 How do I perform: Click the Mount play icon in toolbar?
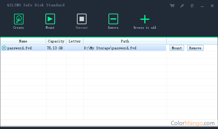[x=50, y=19]
